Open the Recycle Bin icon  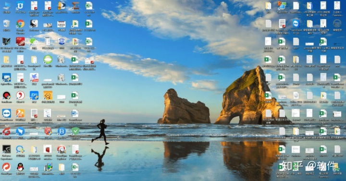(6, 24)
